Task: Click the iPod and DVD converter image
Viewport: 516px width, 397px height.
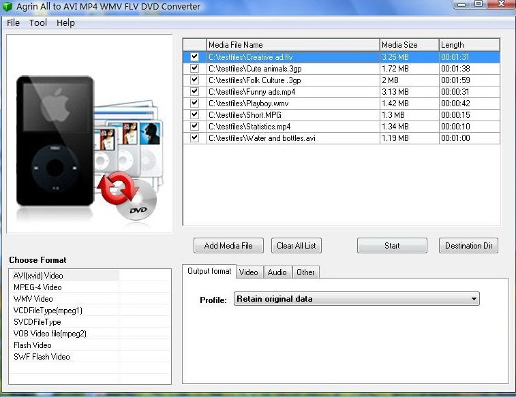Action: [89, 133]
